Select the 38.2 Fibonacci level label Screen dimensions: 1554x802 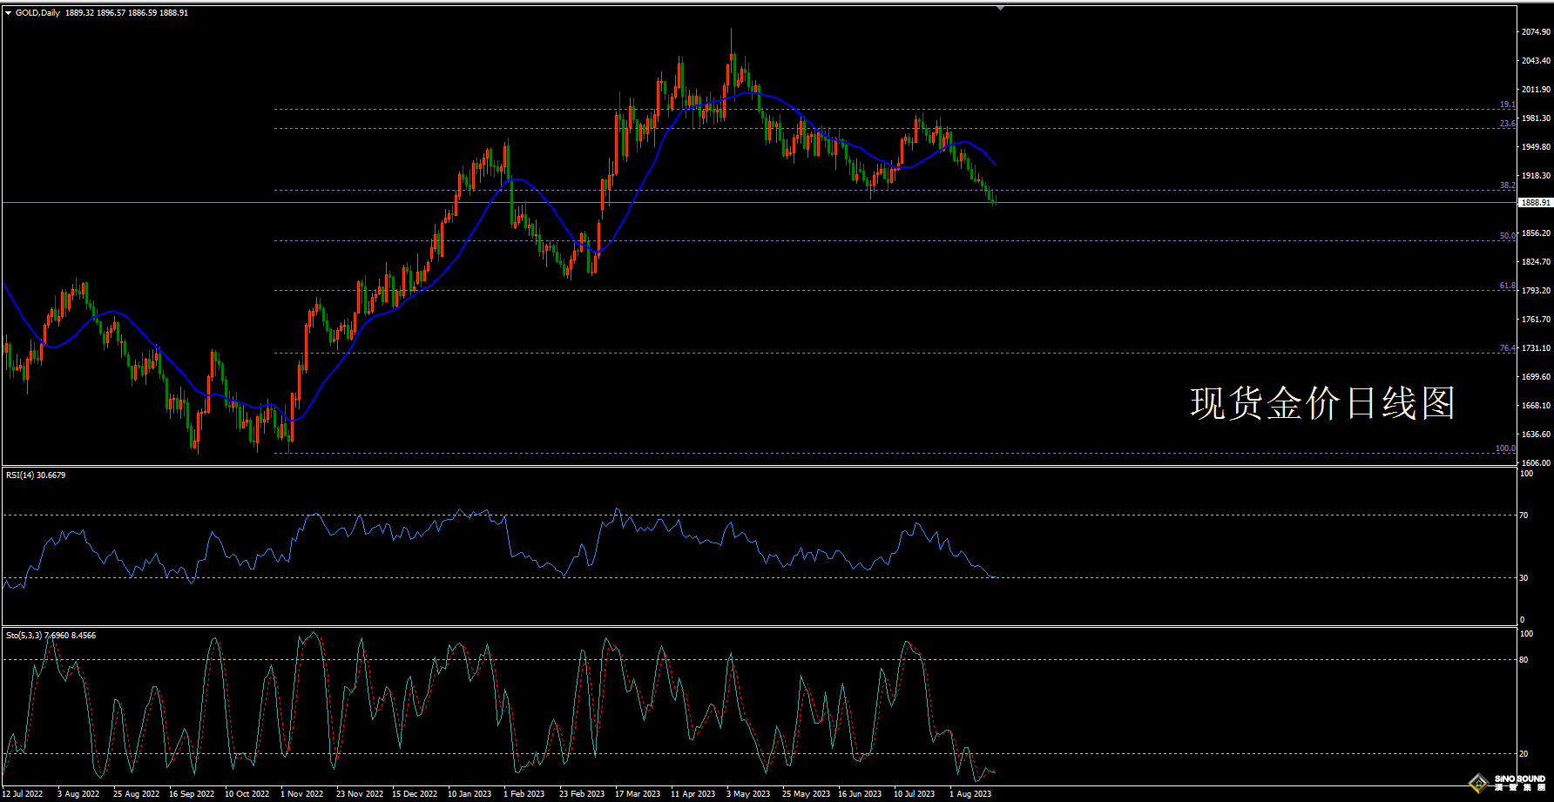[x=1507, y=185]
